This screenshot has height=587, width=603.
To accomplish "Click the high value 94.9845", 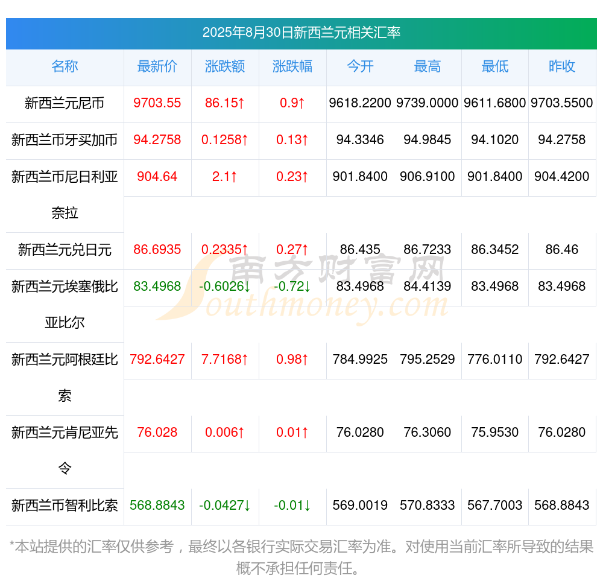I will tap(428, 139).
